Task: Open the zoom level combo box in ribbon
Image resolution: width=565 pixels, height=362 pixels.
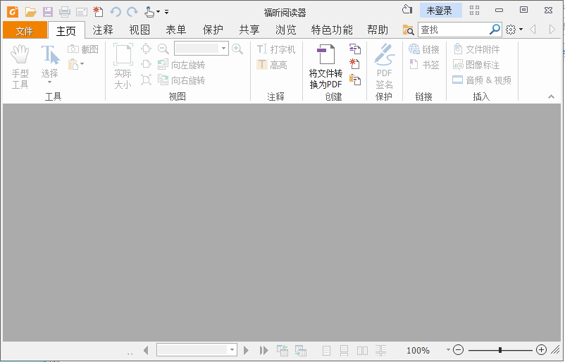Action: pos(201,49)
